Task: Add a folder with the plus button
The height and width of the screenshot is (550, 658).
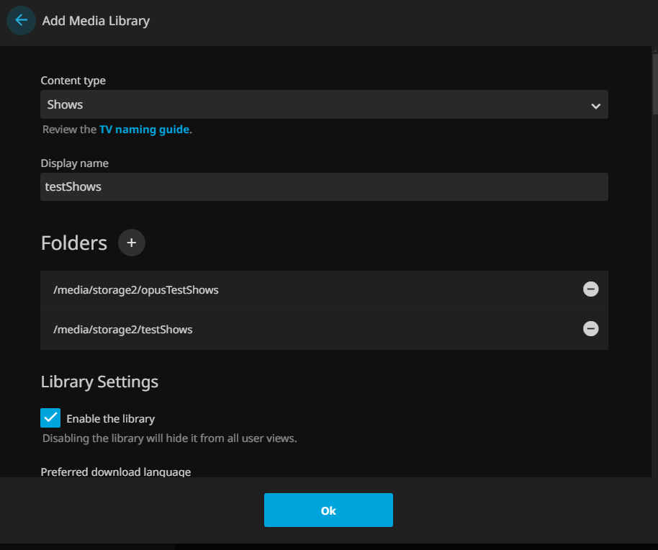Action: (131, 243)
